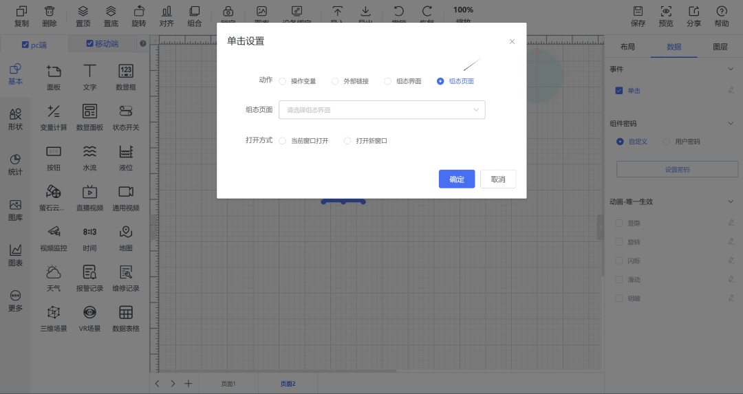Collapse the right panel using its side handle
Viewport: 743px width, 394px height.
600,228
